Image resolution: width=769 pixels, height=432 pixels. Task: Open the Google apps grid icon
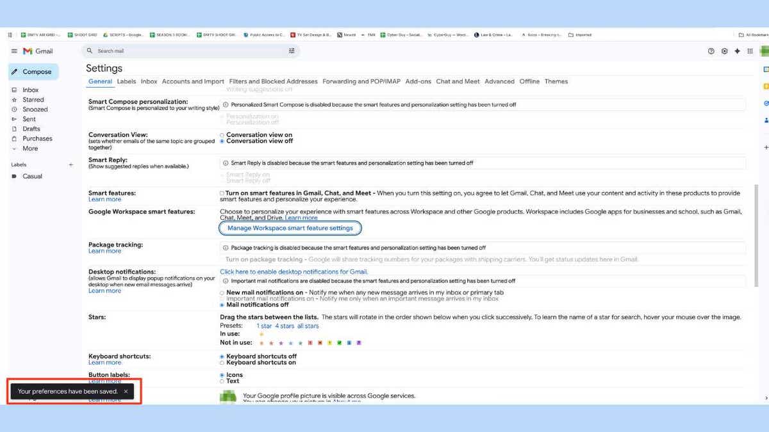tap(750, 51)
